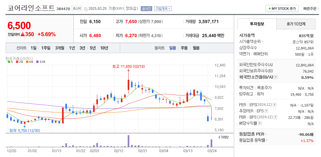Click the 동일업종 PER value -90.06배

pos(306,135)
